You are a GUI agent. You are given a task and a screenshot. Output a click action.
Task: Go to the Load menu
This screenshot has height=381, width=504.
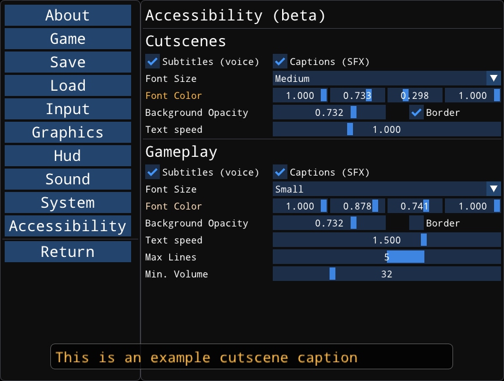(x=68, y=85)
